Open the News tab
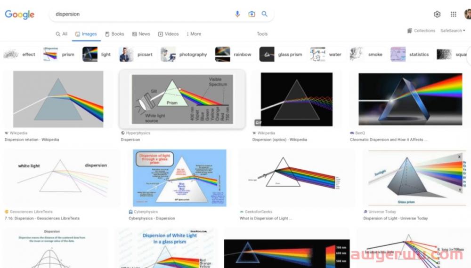Viewport: 471px width, 268px height. (141, 34)
